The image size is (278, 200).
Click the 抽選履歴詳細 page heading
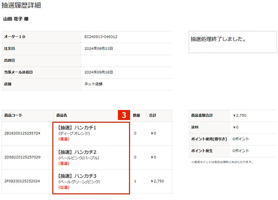coord(21,5)
